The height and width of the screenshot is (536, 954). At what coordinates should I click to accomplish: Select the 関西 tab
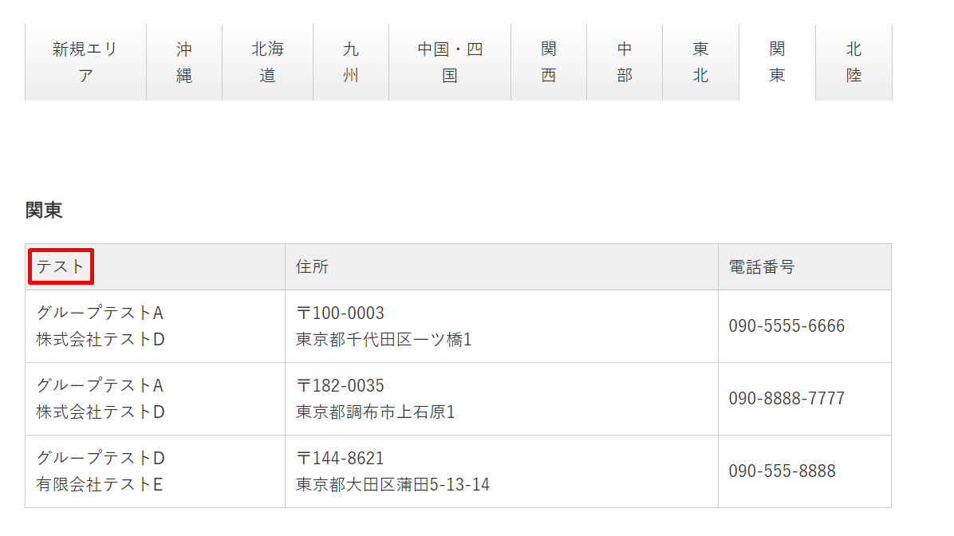[549, 62]
